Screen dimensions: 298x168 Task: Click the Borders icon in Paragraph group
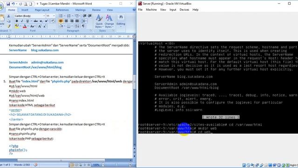coord(69,26)
